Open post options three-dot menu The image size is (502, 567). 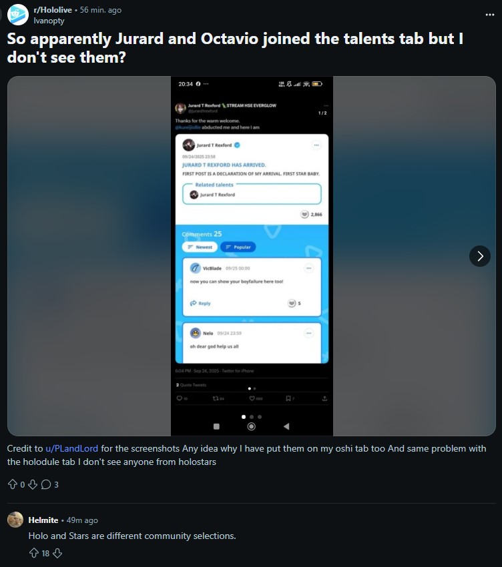point(490,14)
